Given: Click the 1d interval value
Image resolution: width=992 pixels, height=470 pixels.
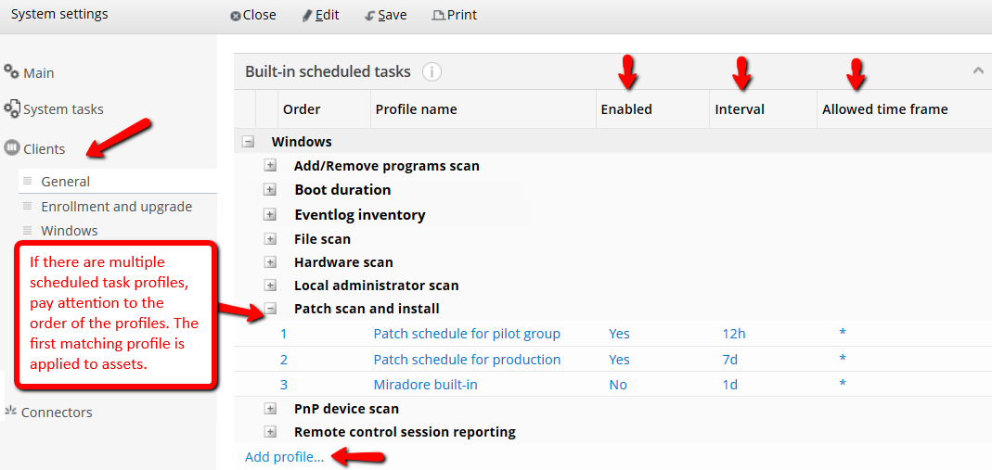Looking at the screenshot, I should 730,384.
